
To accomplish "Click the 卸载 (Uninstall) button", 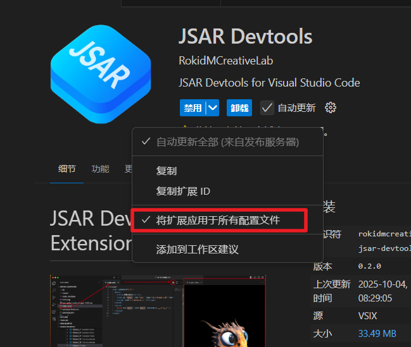I will (x=239, y=108).
